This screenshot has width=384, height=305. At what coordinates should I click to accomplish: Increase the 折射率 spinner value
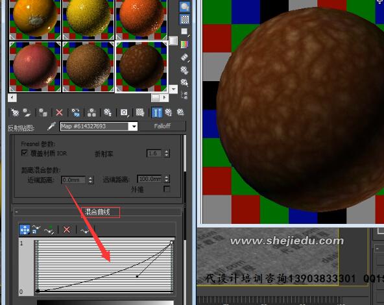click(x=167, y=151)
